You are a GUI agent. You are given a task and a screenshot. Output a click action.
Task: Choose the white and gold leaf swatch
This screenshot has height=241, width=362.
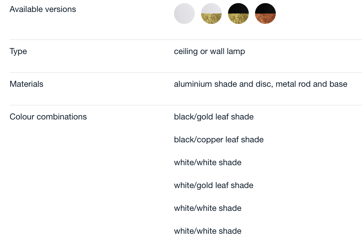click(211, 14)
